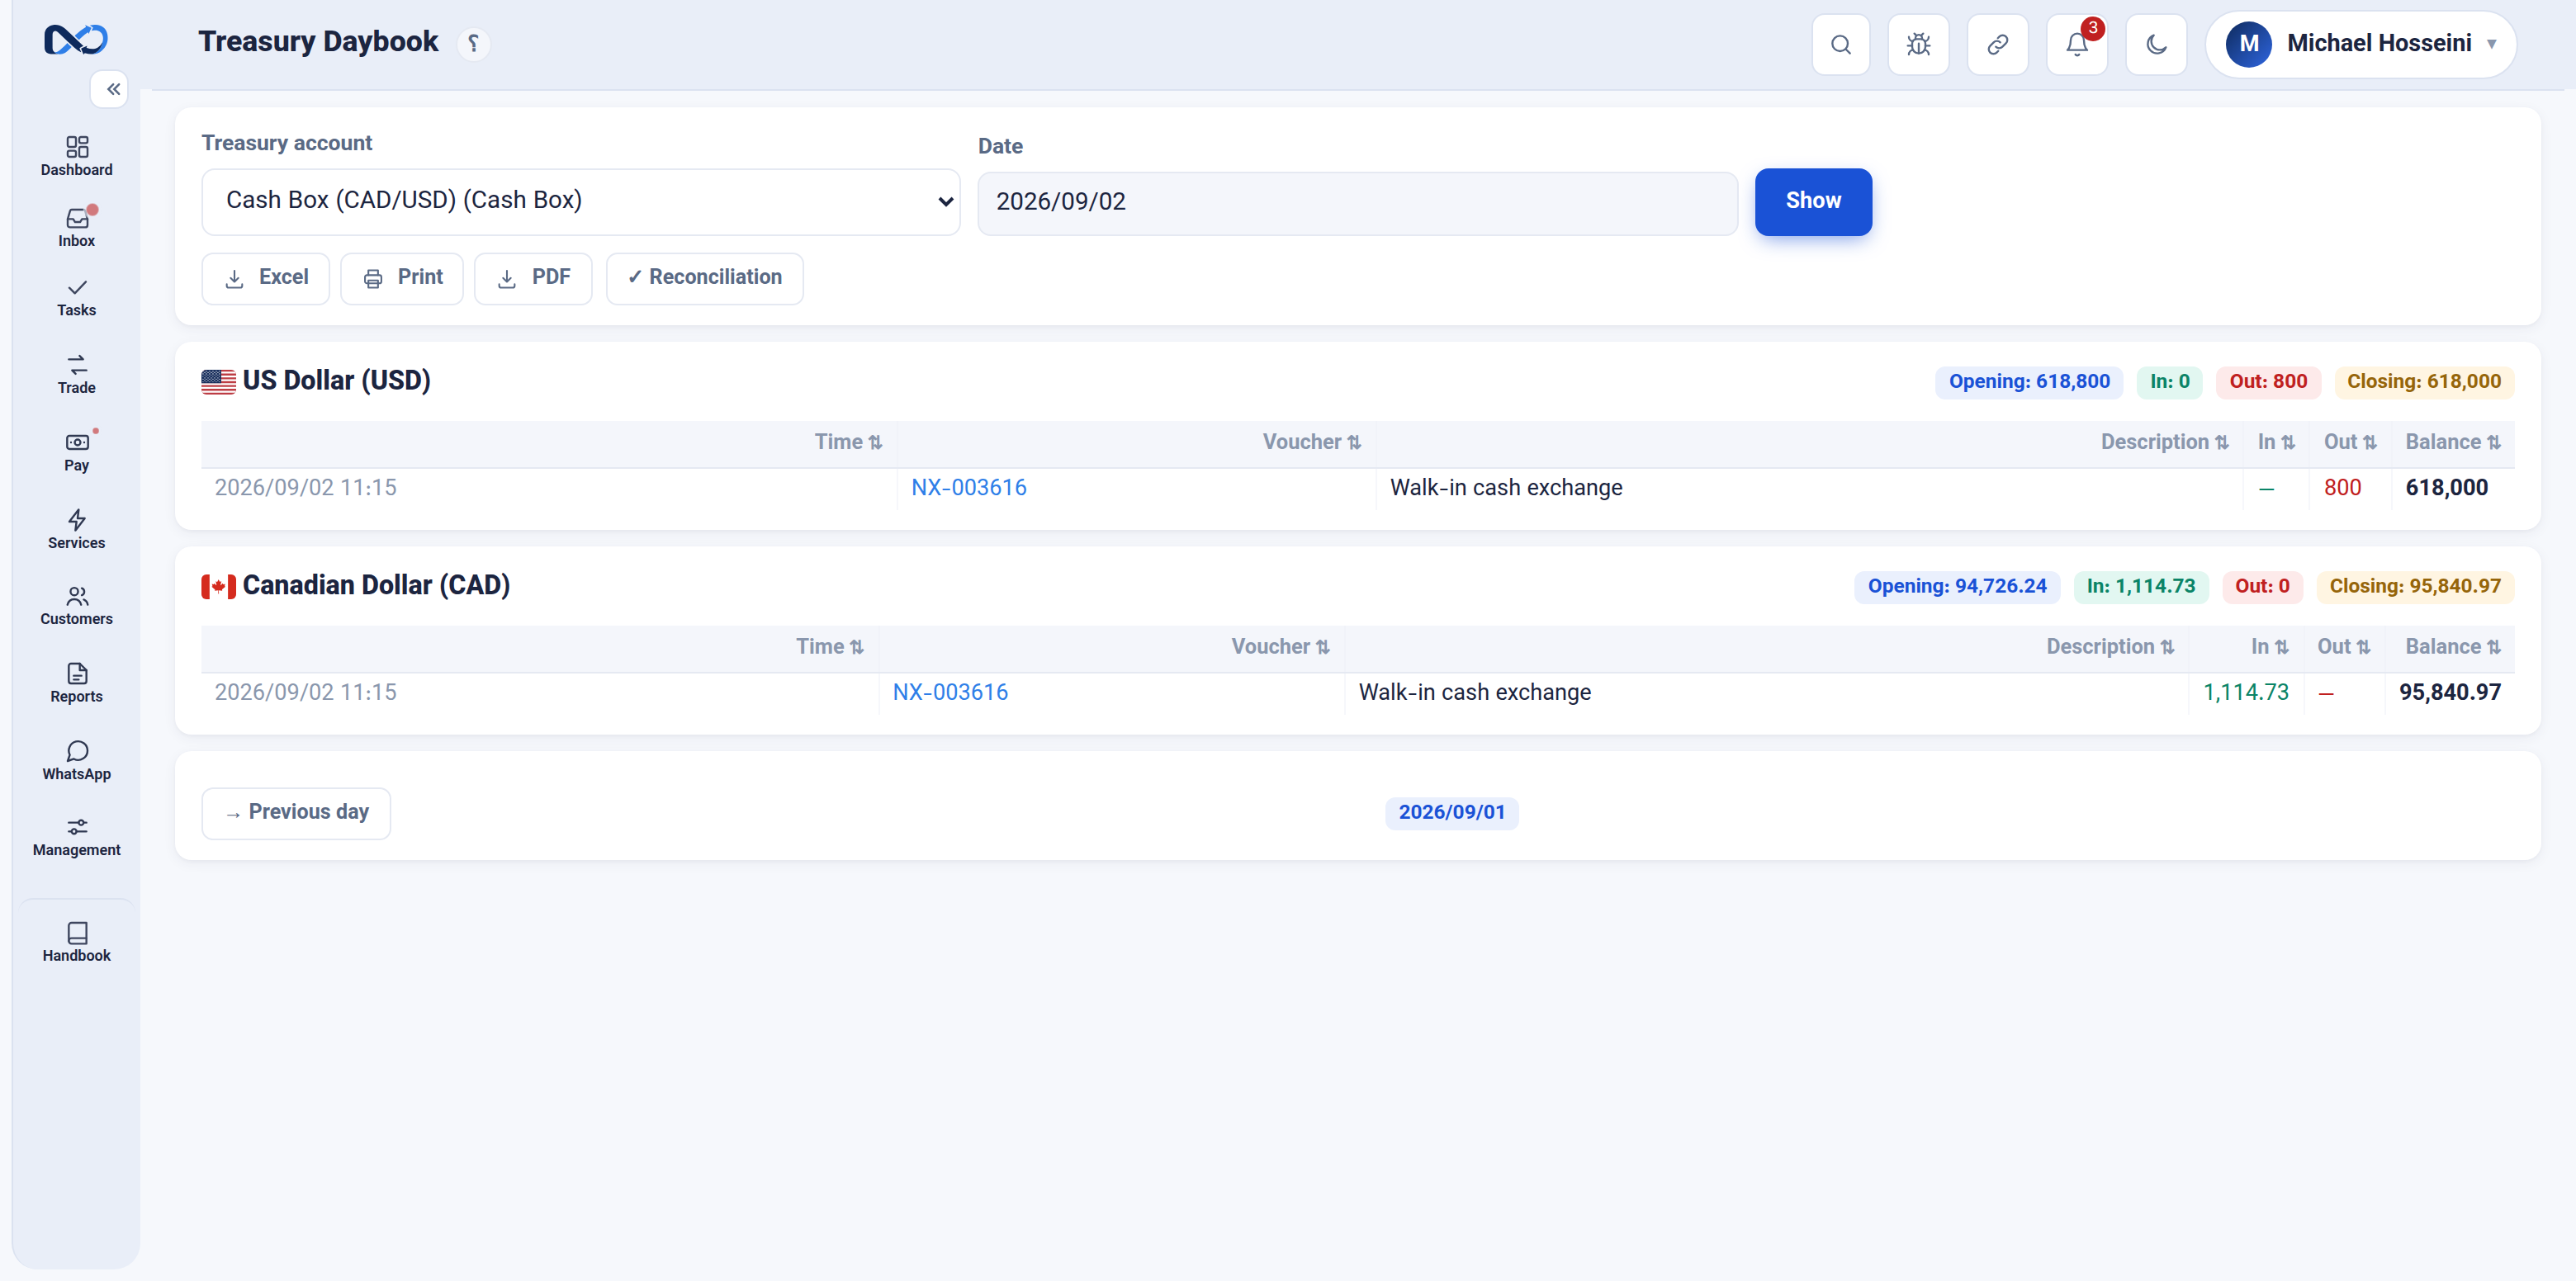
Task: Open the Pay section
Action: pos(76,452)
